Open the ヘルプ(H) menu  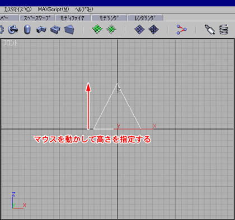click(x=84, y=9)
